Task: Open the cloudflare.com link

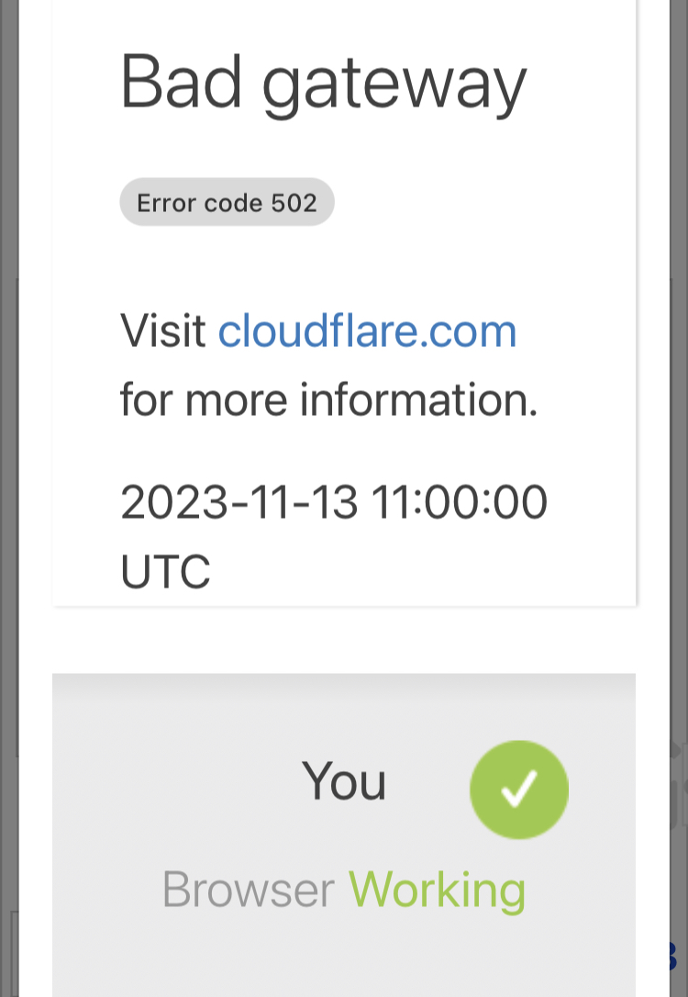Action: coord(367,330)
